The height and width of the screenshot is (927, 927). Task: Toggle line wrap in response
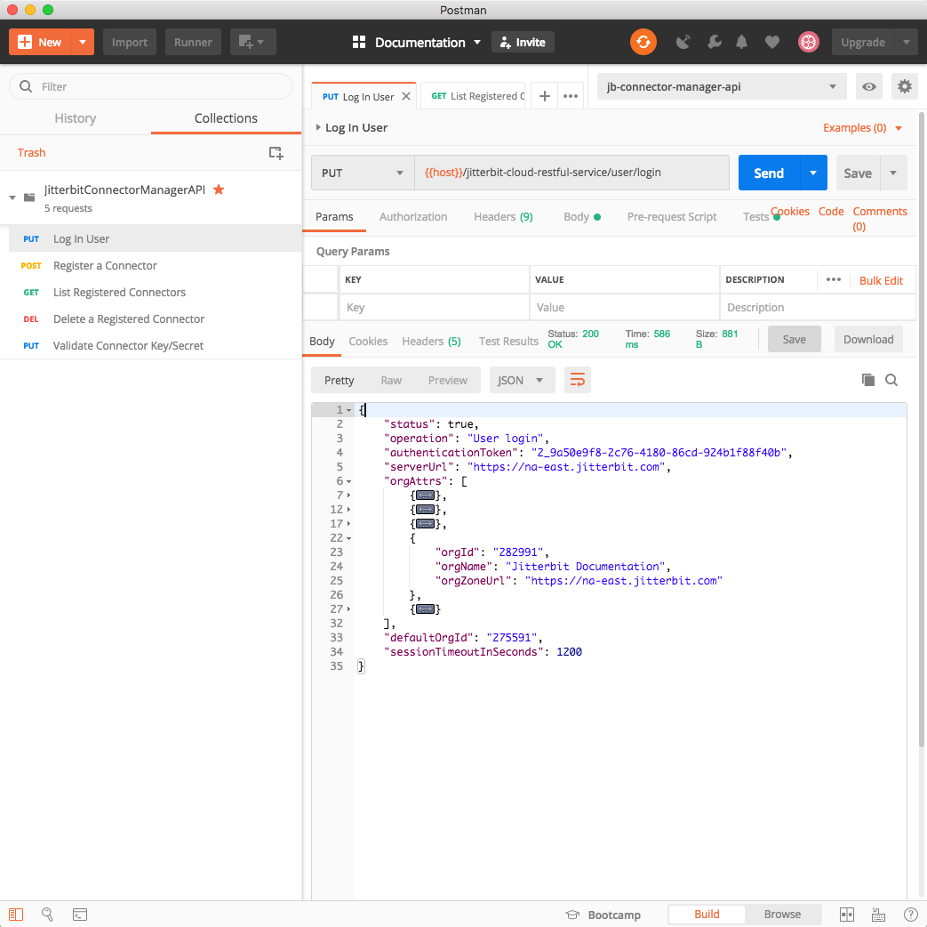click(577, 380)
